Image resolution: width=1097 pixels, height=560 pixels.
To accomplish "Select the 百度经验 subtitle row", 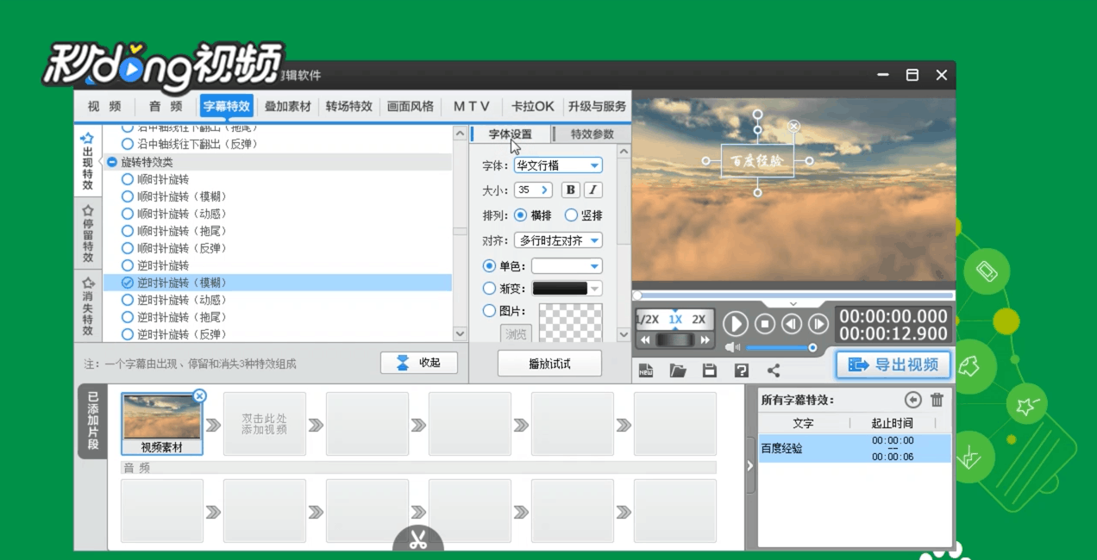I will (x=855, y=448).
